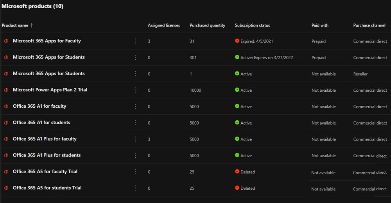Open more actions for Office 365 A5 for faculty Trial
391x203 pixels.
pos(135,172)
